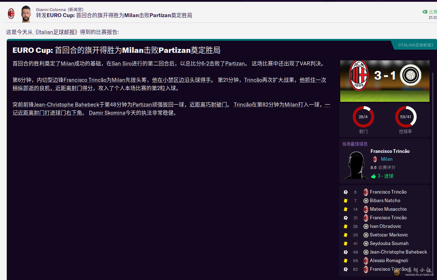The height and width of the screenshot is (280, 437).
Task: Click the 8.6 比赛评分 rating text
Action: tap(383, 167)
